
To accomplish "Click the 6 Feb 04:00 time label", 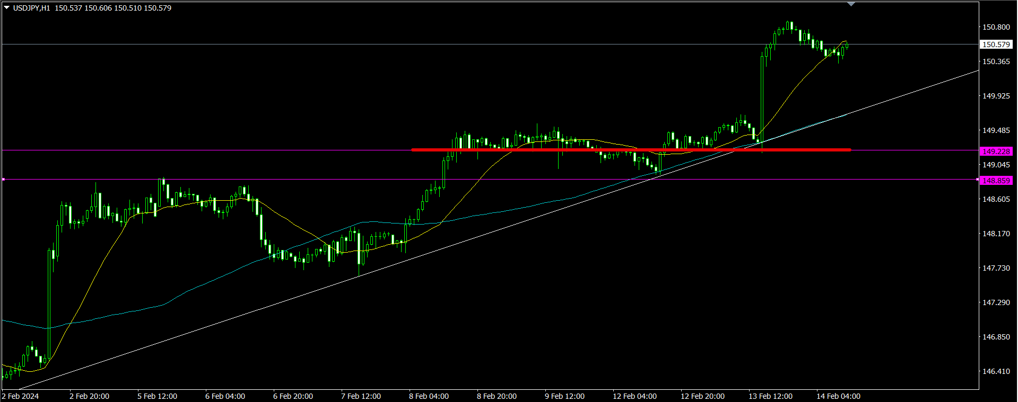I will coord(225,396).
